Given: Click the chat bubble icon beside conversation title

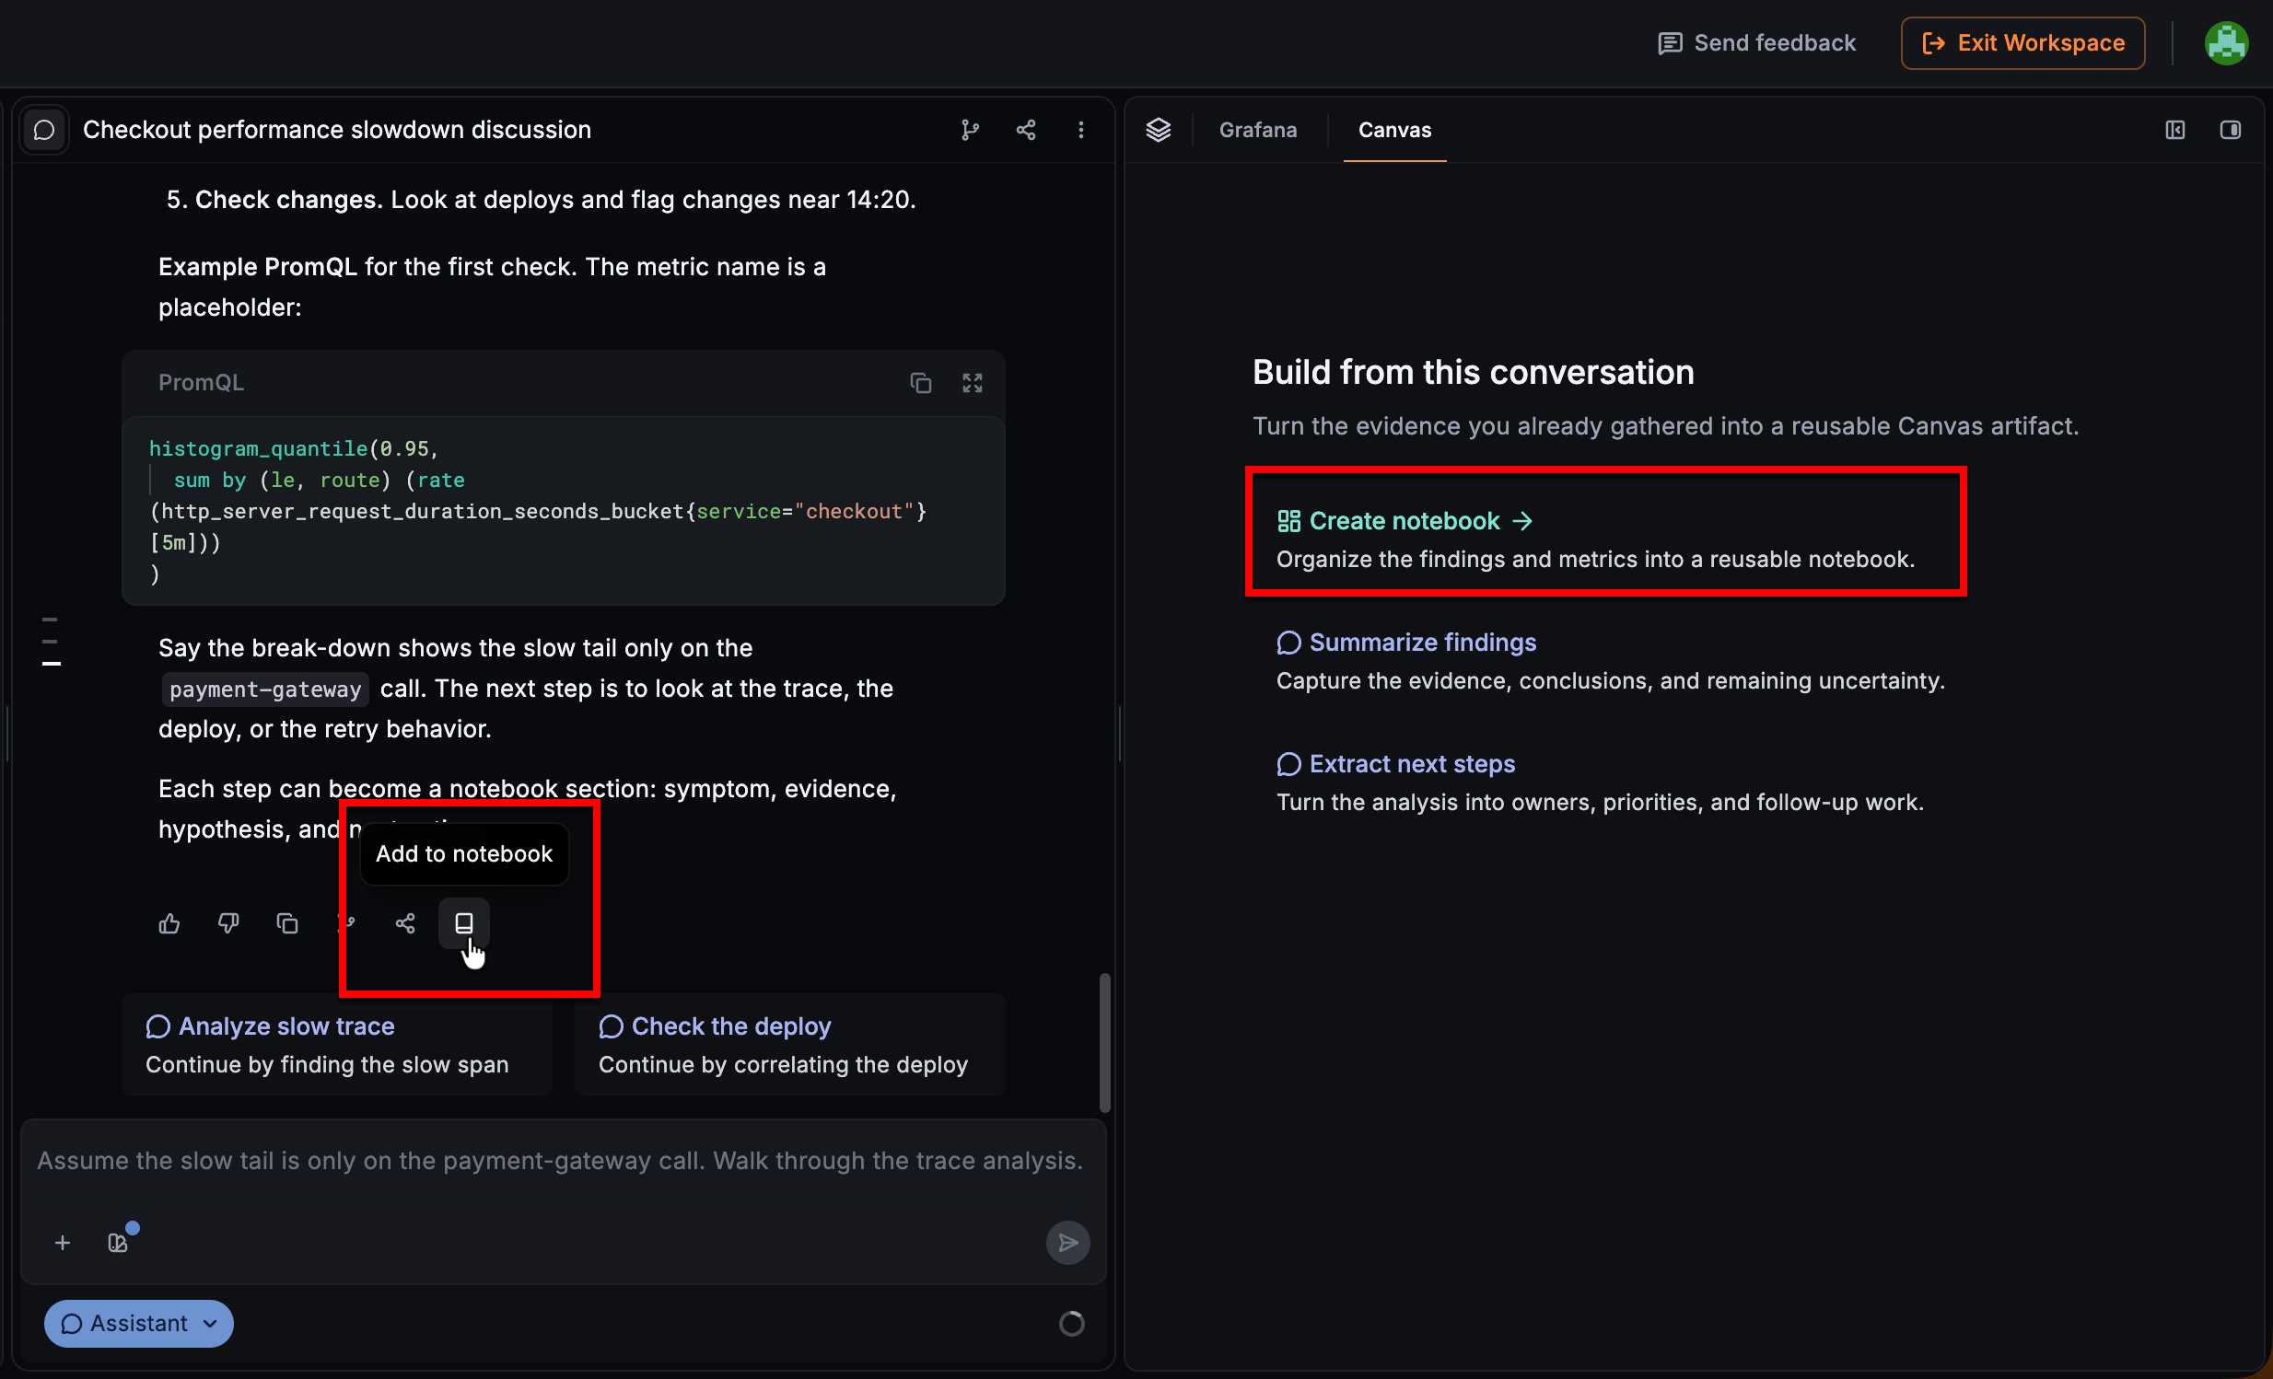Looking at the screenshot, I should (x=44, y=130).
